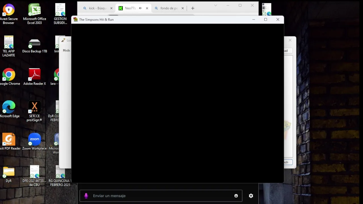Open Avast Secure Browser desktop shortcut
This screenshot has height=204, width=363.
pos(9,14)
